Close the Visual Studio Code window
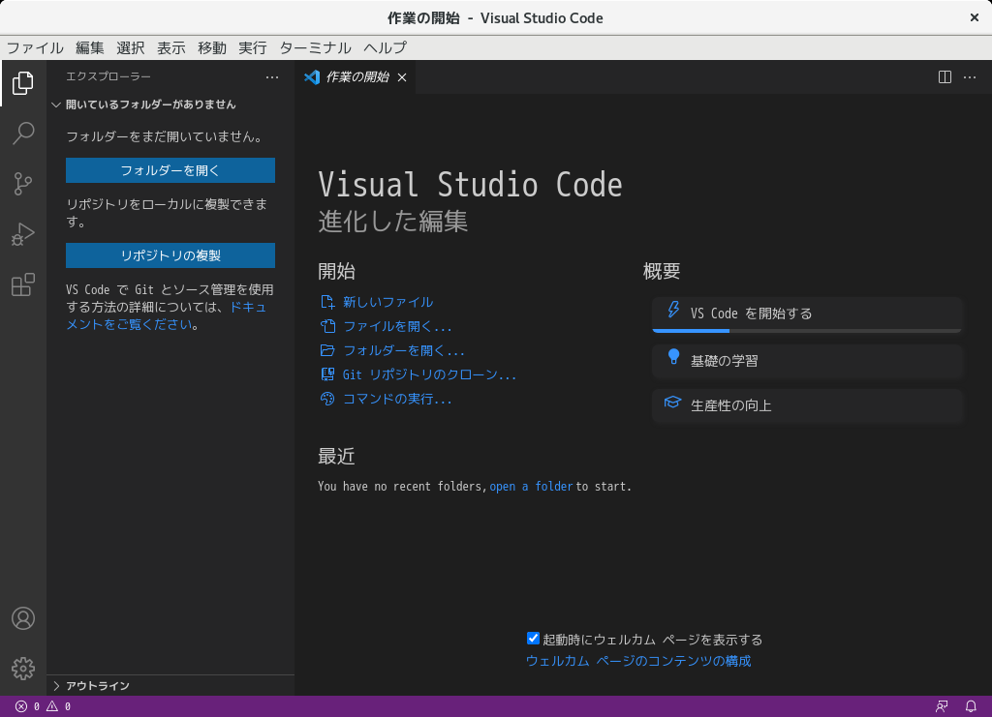 click(975, 17)
